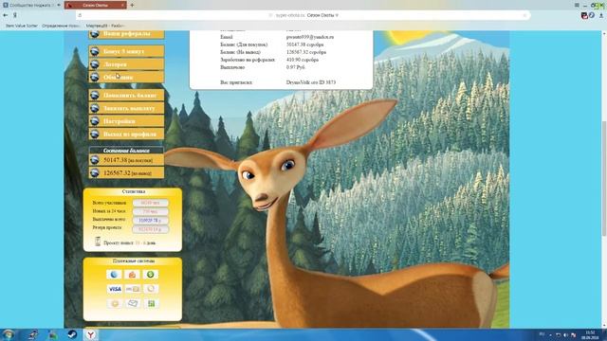Viewport: 607px width, 341px height.
Task: Click the 126567.32 withdrawal balance entry
Action: click(126, 172)
